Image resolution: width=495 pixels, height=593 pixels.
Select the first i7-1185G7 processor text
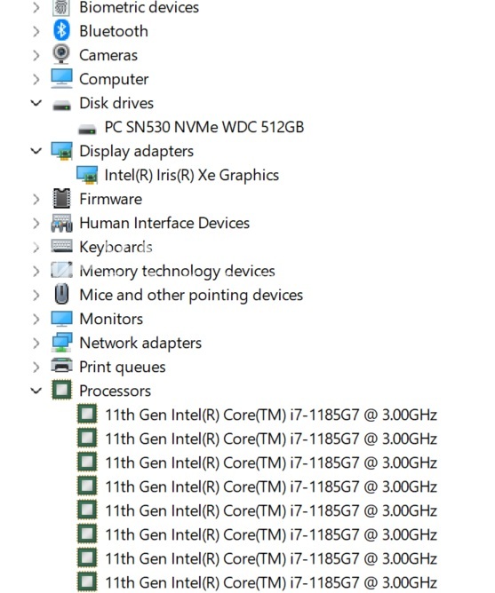click(x=271, y=415)
